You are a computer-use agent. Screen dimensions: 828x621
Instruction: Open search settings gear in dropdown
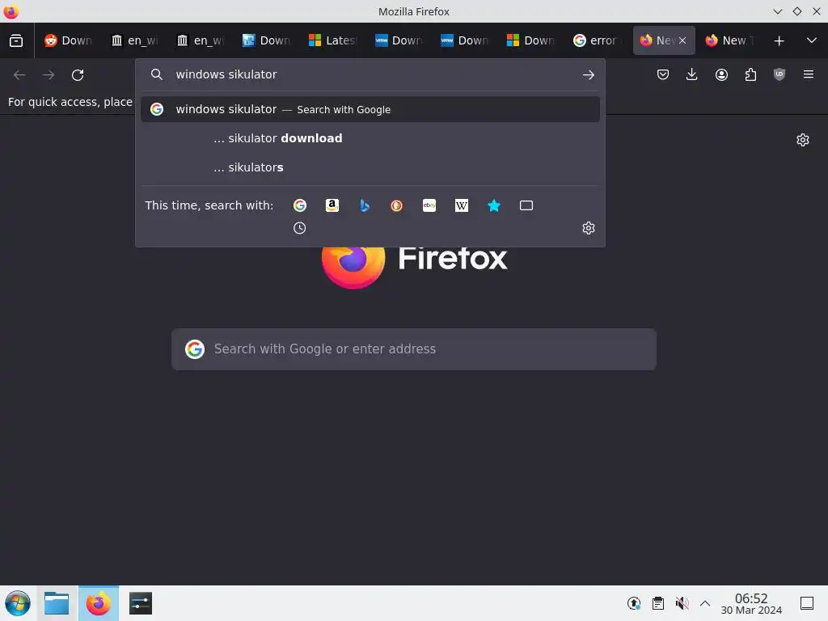coord(589,228)
